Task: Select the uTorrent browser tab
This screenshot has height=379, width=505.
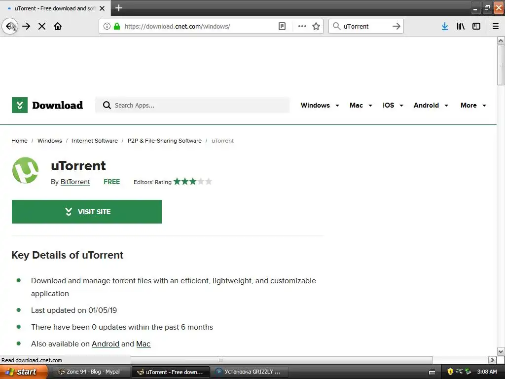Action: [x=55, y=8]
